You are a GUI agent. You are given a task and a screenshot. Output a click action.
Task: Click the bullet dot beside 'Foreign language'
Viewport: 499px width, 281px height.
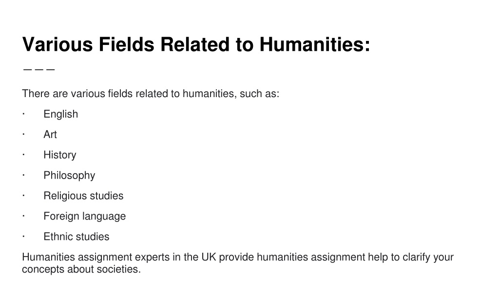[23, 216]
